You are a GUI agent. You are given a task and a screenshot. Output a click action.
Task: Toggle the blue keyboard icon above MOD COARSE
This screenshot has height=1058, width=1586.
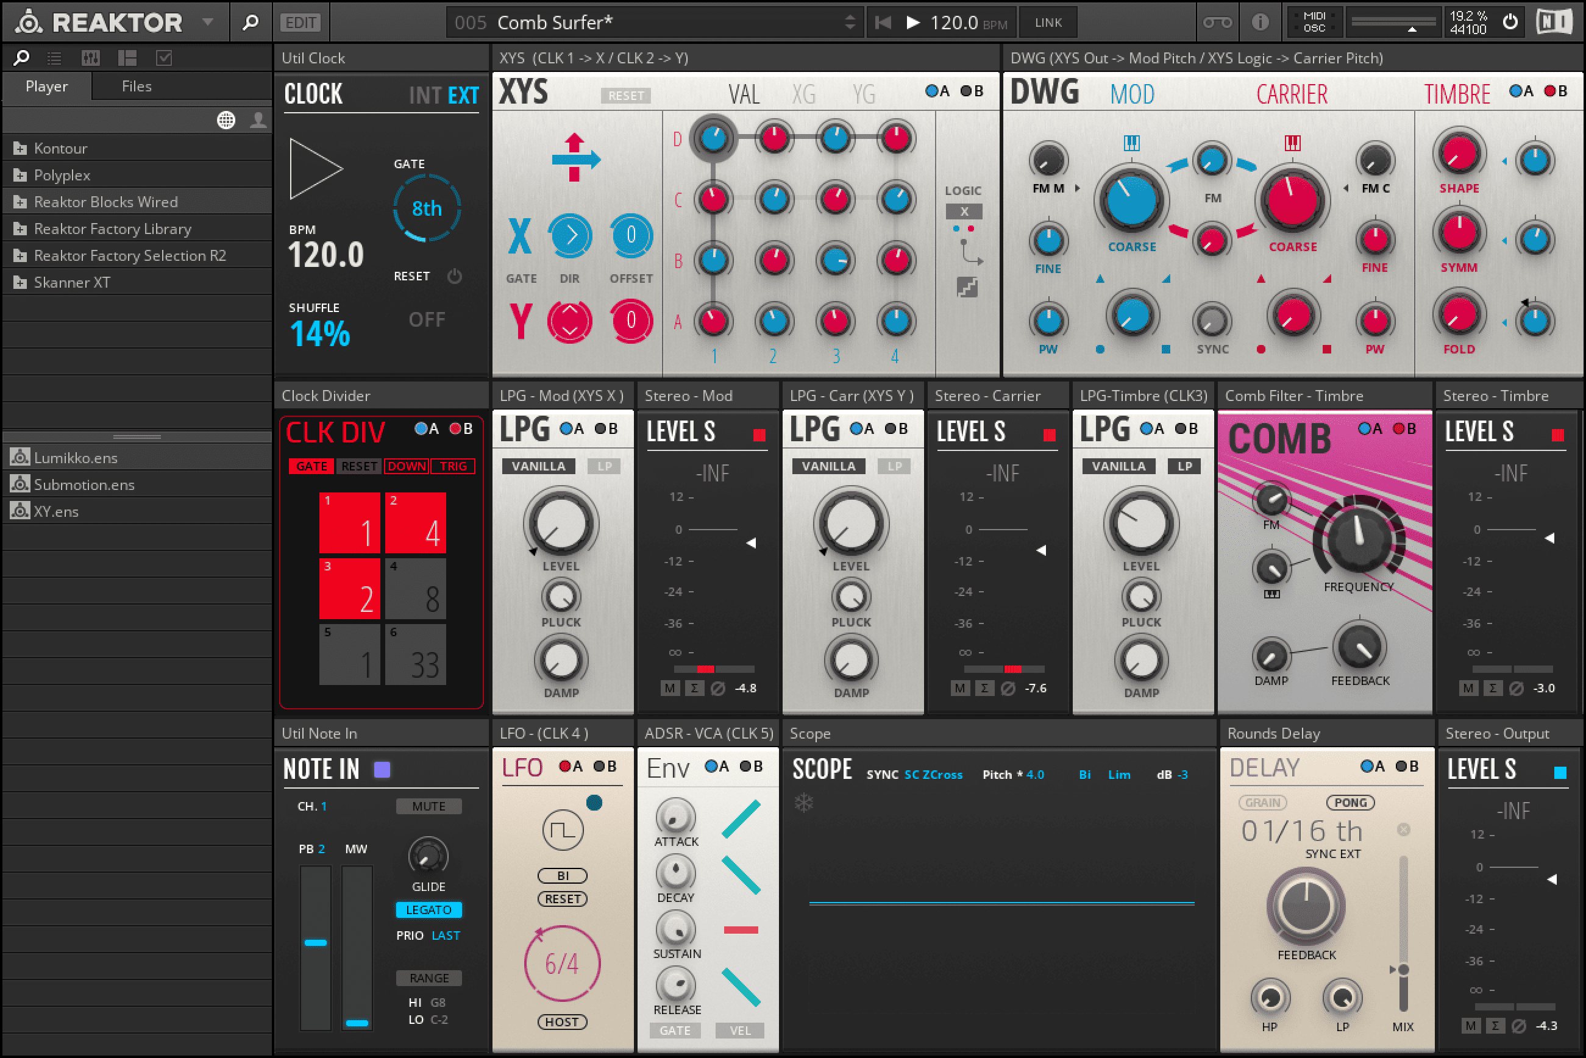point(1132,143)
